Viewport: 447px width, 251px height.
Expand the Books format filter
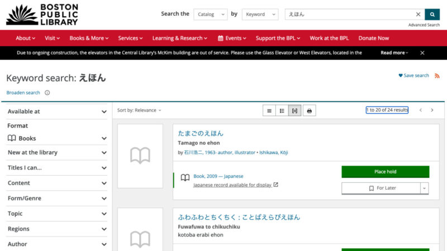(57, 138)
